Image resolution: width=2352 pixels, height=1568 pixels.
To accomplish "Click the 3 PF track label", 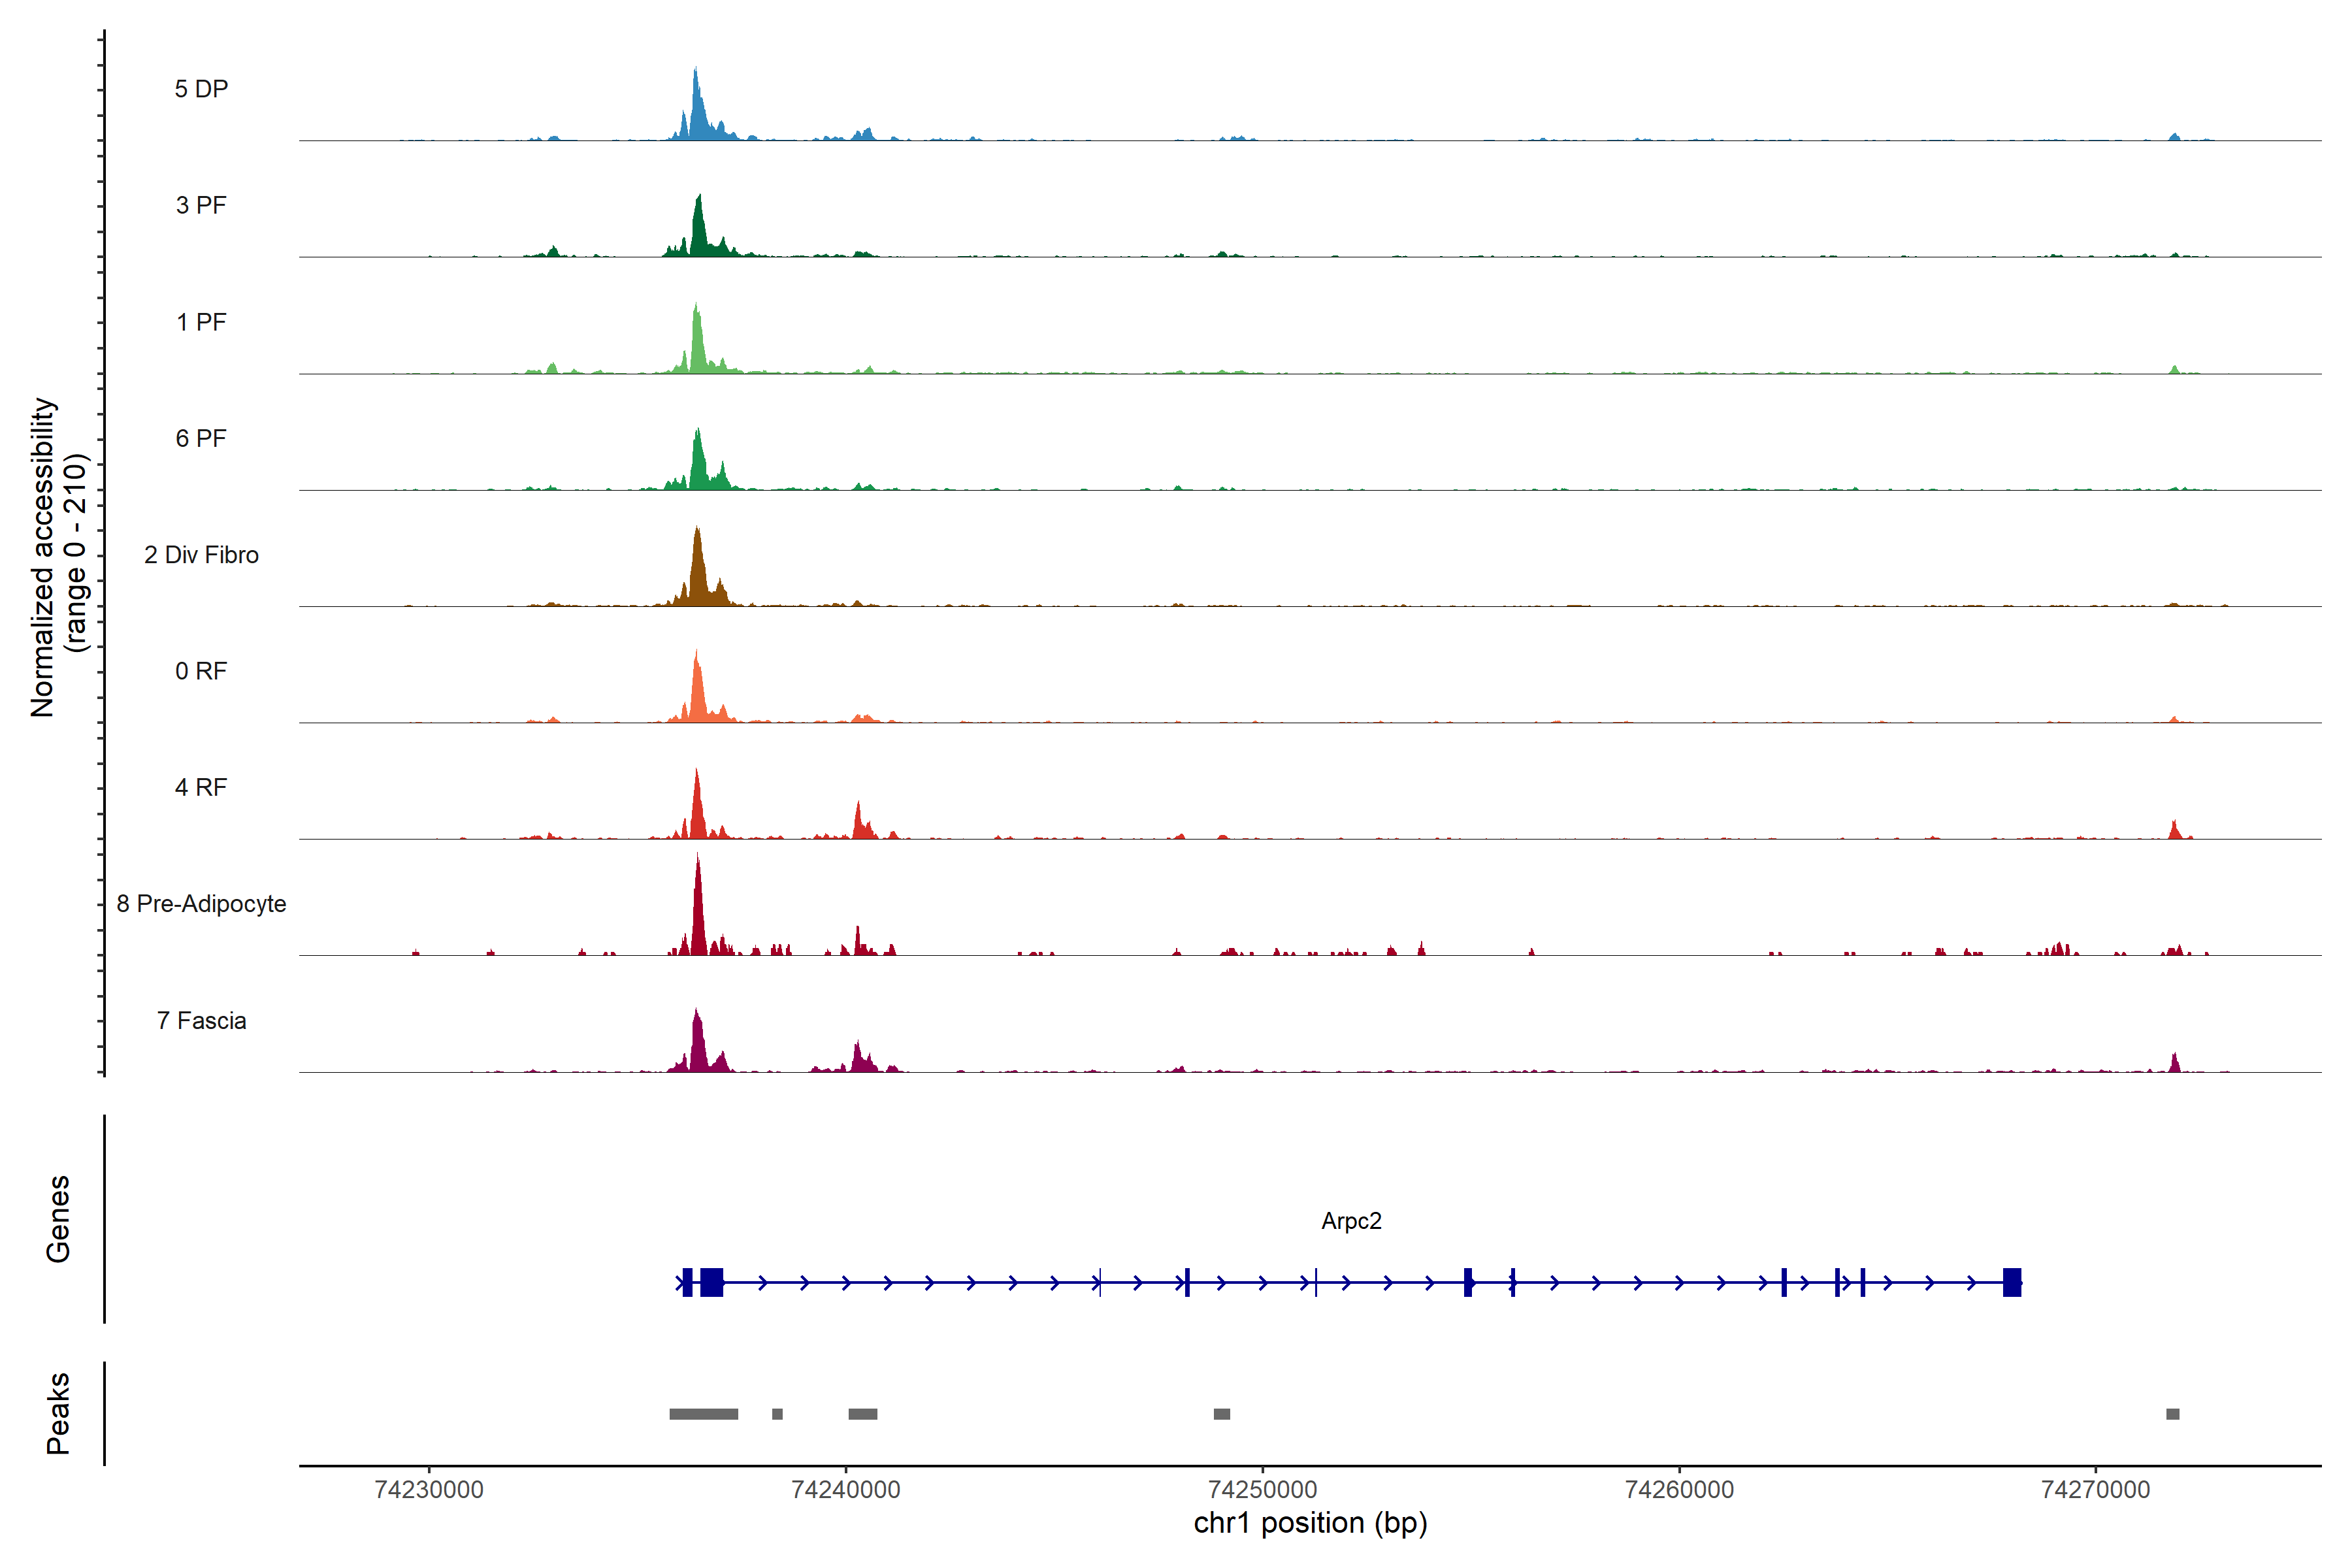I will point(201,205).
